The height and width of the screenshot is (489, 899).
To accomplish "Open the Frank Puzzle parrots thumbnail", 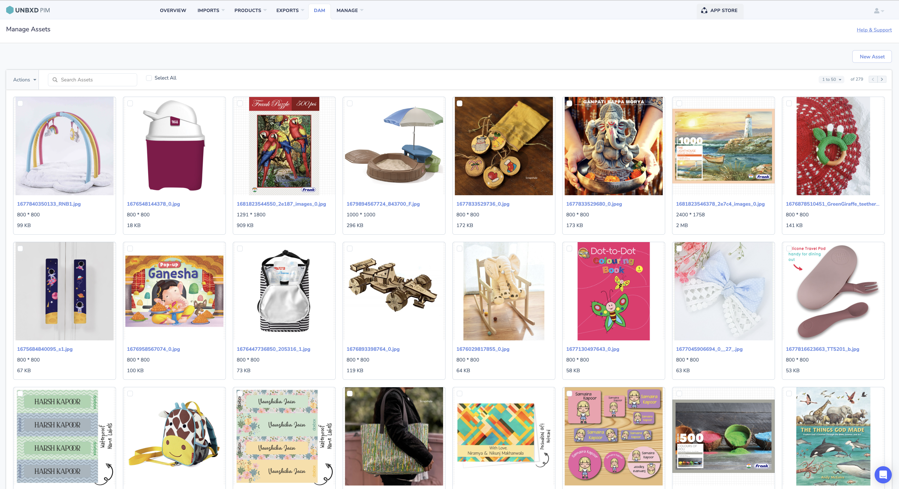I will [x=284, y=146].
